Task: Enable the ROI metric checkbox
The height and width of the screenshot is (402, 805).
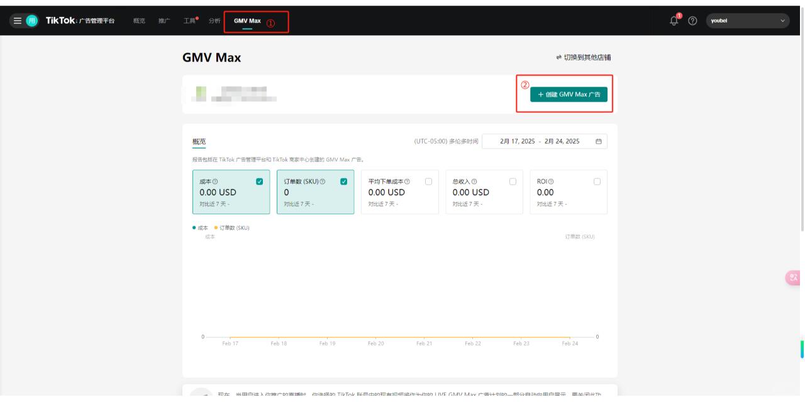Action: point(597,182)
